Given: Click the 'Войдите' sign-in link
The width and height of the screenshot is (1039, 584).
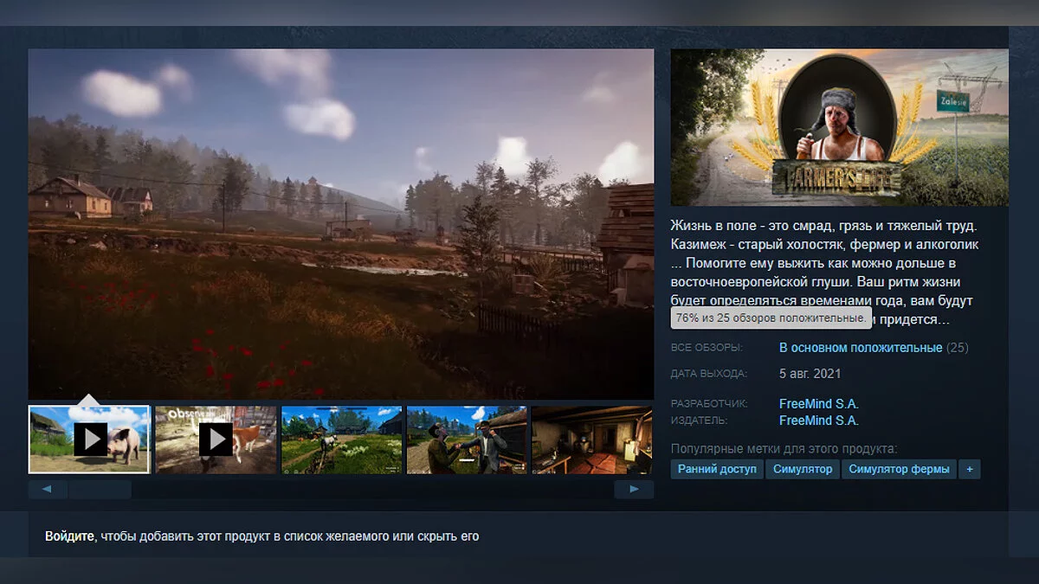Looking at the screenshot, I should 69,536.
